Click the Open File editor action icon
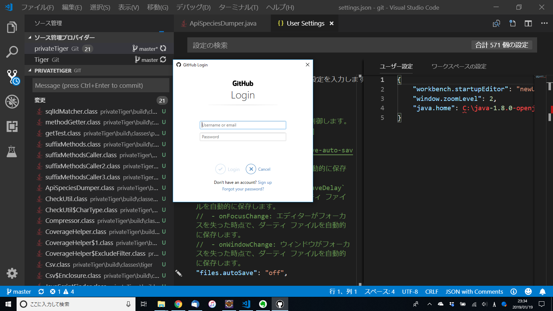 (x=513, y=23)
